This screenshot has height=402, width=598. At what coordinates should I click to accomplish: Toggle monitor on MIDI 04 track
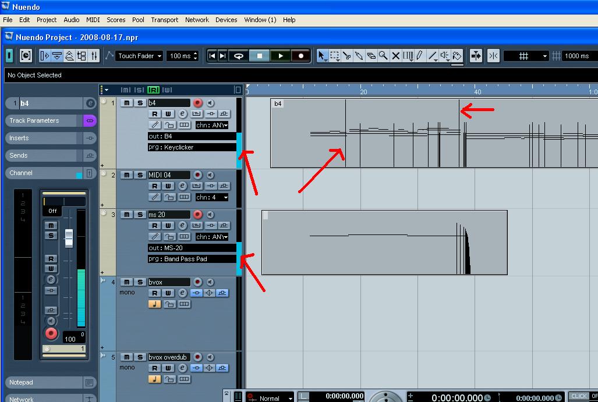(211, 175)
